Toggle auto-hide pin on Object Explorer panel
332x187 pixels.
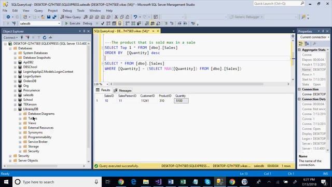[84, 31]
